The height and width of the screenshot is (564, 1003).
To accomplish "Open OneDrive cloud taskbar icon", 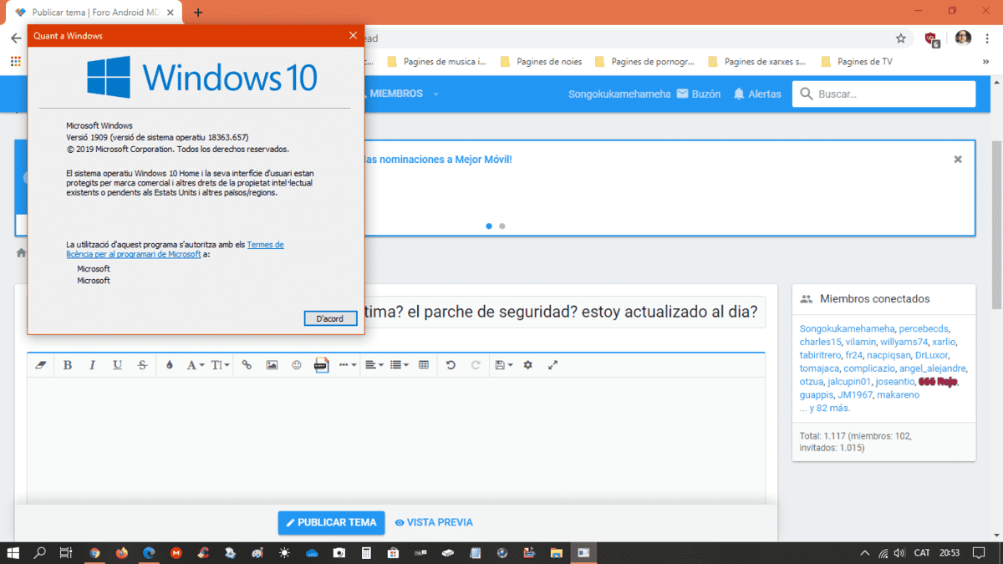I will [312, 552].
